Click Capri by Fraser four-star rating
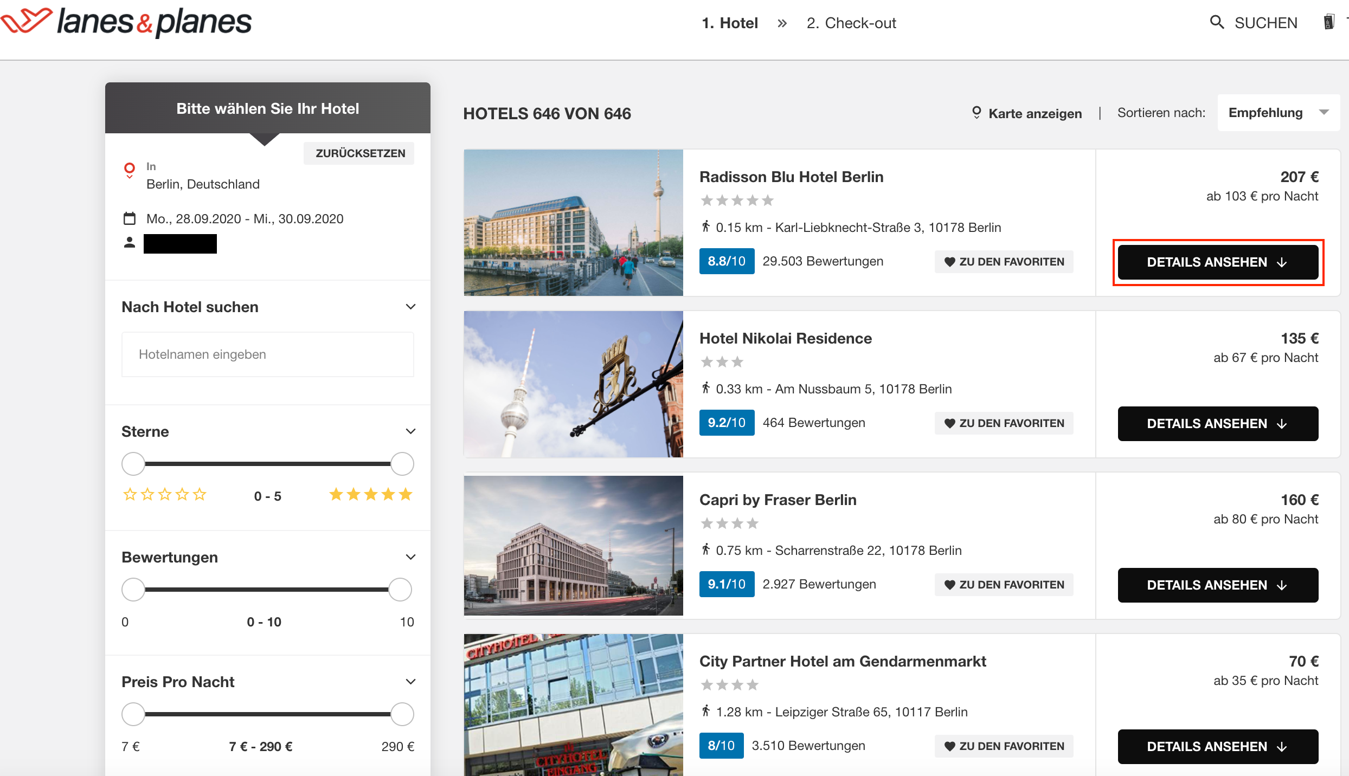1349x776 pixels. [x=729, y=523]
